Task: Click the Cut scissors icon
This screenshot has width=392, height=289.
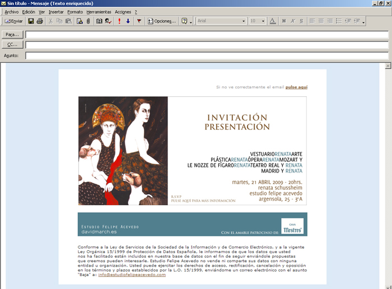Action: click(50, 21)
